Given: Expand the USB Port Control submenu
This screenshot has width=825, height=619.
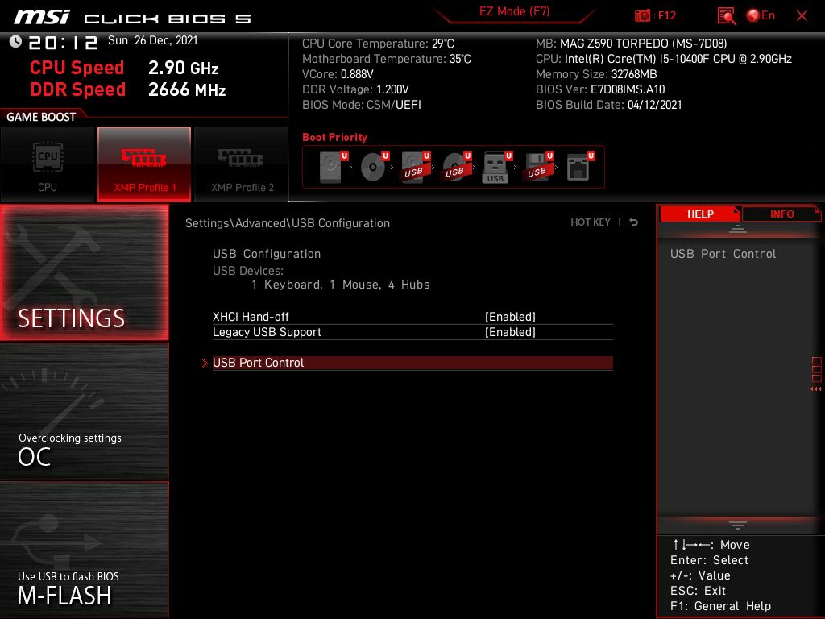Looking at the screenshot, I should [259, 363].
